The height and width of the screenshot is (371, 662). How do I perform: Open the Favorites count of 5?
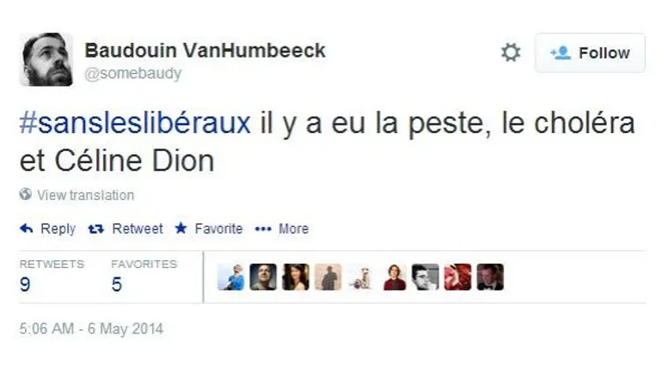tap(117, 284)
